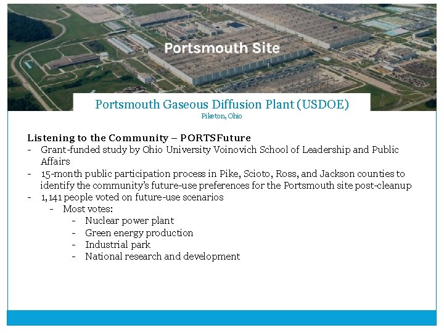Click the 'Grant-funded study by Ohio University' line
Viewport: 444px width, 333px height.
220,149
